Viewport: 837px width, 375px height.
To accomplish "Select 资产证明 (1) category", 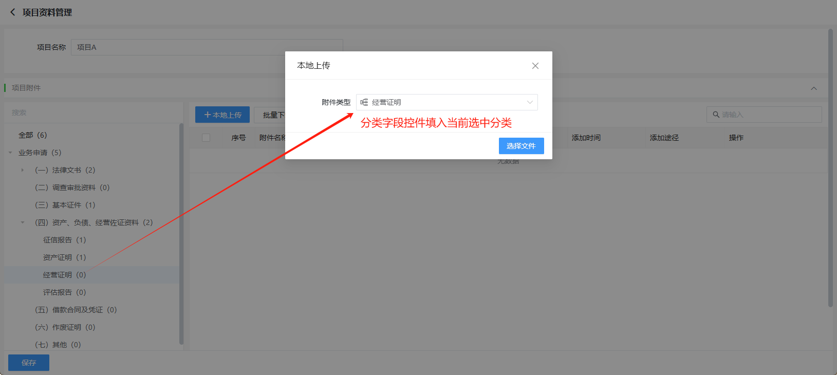I will pyautogui.click(x=64, y=257).
